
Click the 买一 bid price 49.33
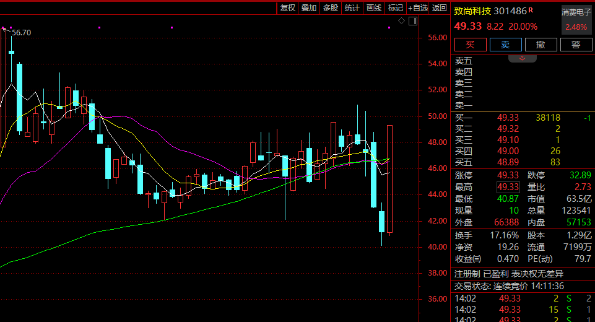[508, 118]
